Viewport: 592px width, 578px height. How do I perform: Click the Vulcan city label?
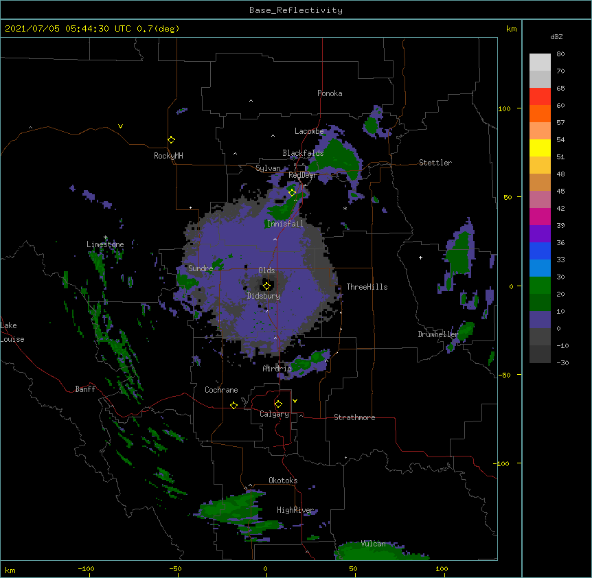point(374,544)
